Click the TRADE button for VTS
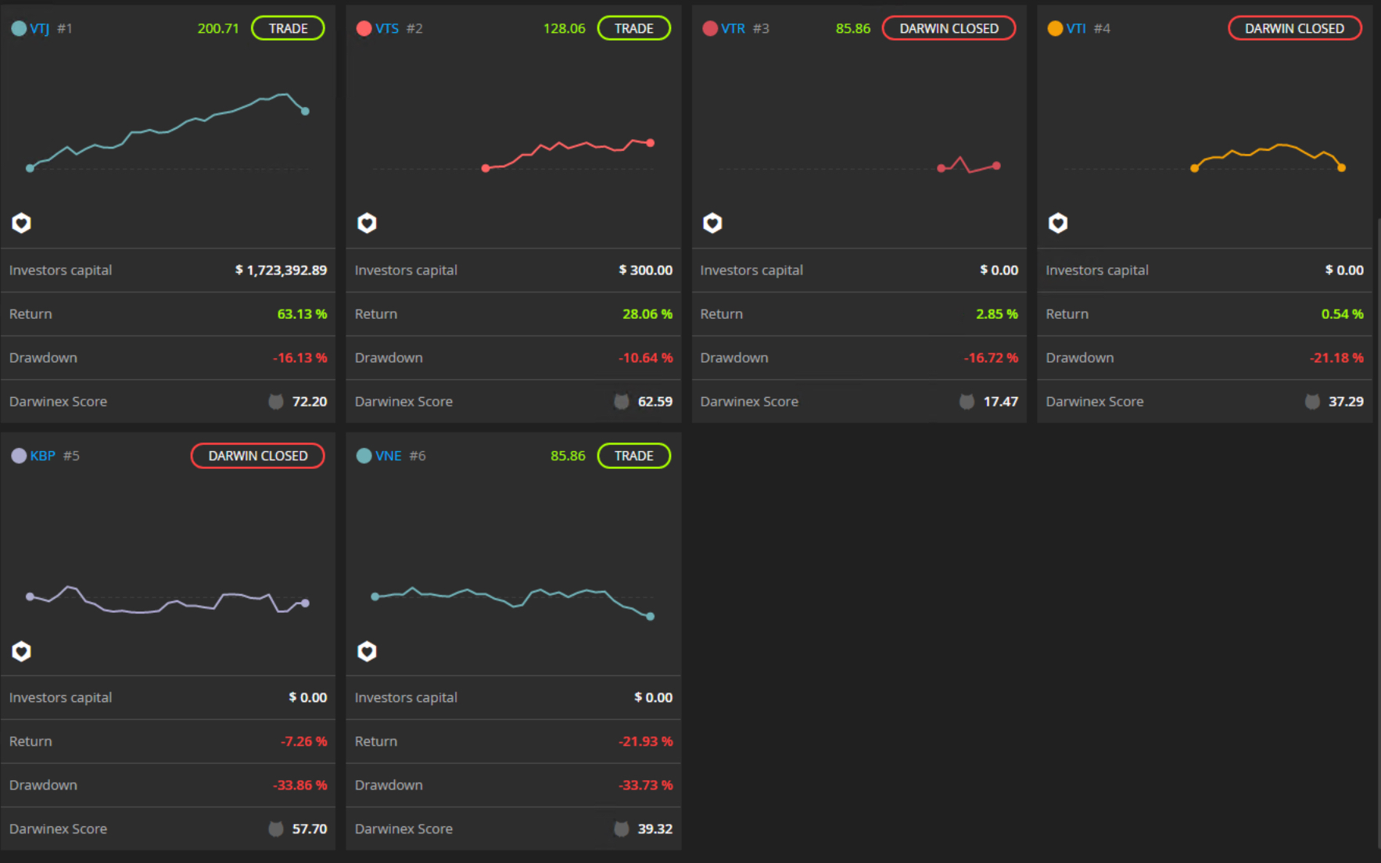1381x863 pixels. (x=633, y=28)
